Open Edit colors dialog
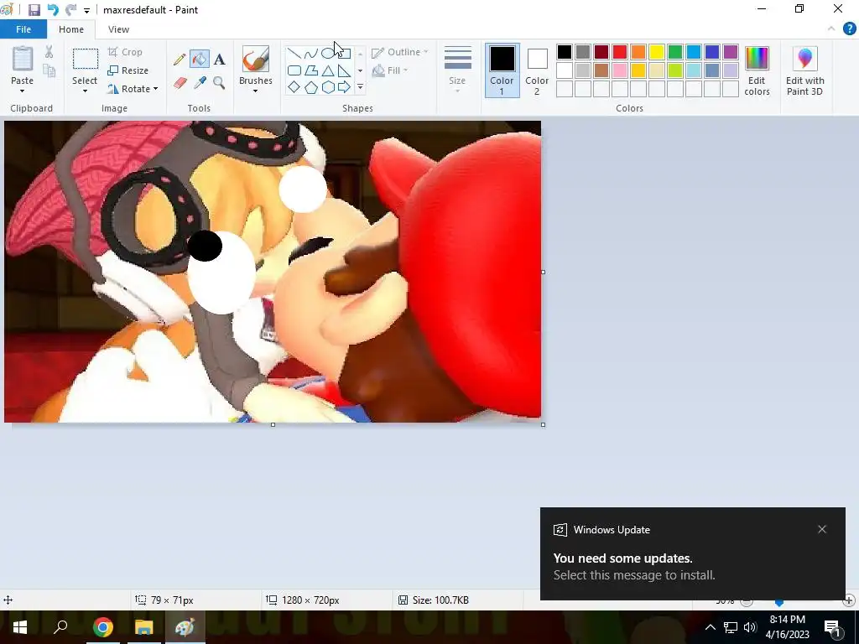859x644 pixels. pos(757,71)
